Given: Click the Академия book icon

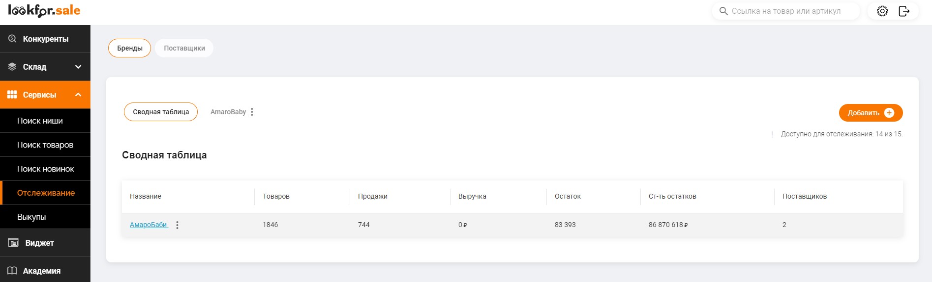Looking at the screenshot, I should click(x=12, y=271).
